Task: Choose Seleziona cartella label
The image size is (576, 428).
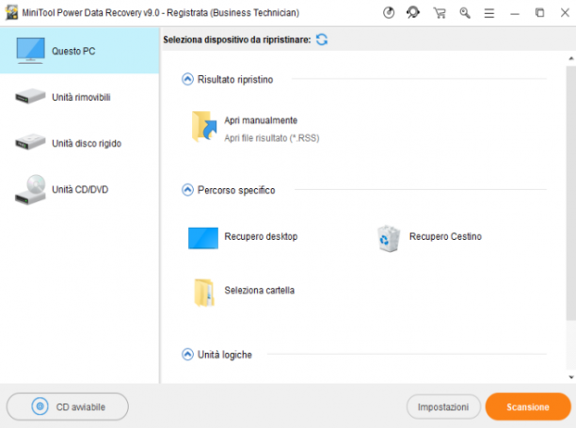Action: [260, 291]
